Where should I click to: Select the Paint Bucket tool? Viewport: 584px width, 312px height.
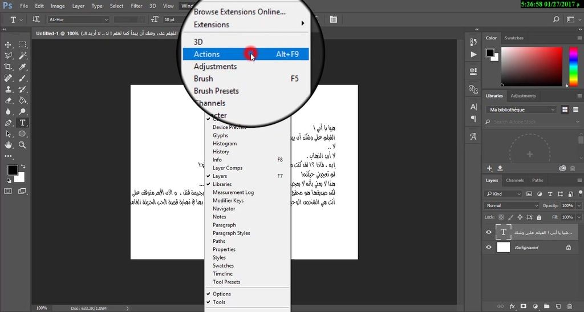(x=22, y=100)
